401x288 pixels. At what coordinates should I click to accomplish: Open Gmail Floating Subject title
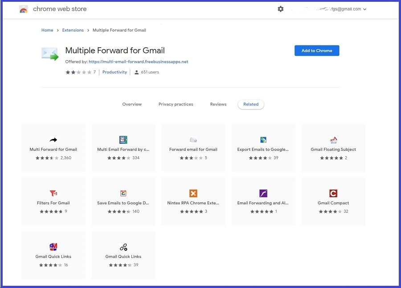point(333,150)
